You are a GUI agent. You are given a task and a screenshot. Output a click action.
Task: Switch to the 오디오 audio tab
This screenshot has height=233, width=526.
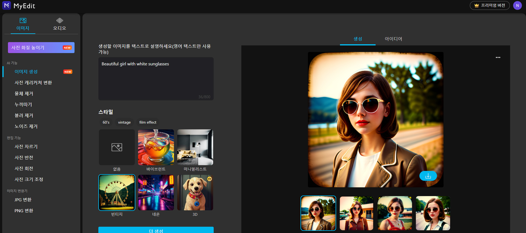pyautogui.click(x=59, y=24)
